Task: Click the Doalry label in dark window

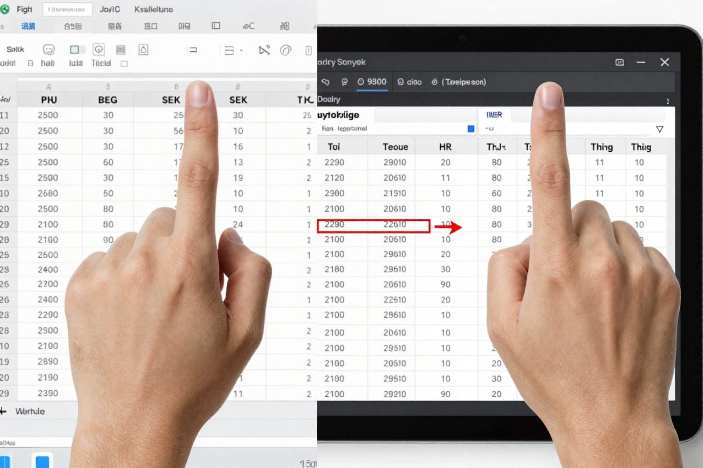Action: coord(329,99)
